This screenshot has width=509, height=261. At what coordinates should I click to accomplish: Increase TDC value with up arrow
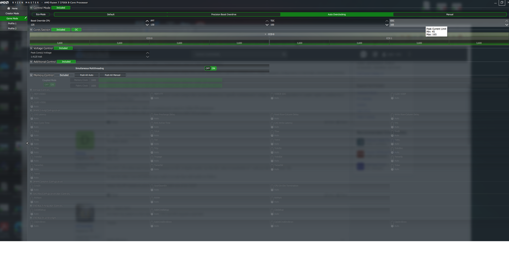(387, 21)
